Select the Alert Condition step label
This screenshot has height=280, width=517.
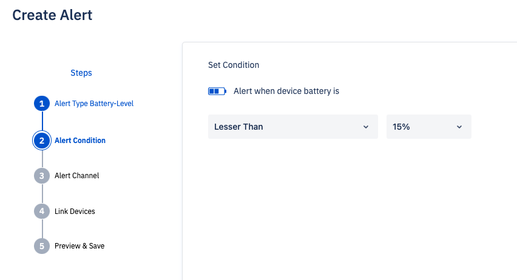point(80,141)
